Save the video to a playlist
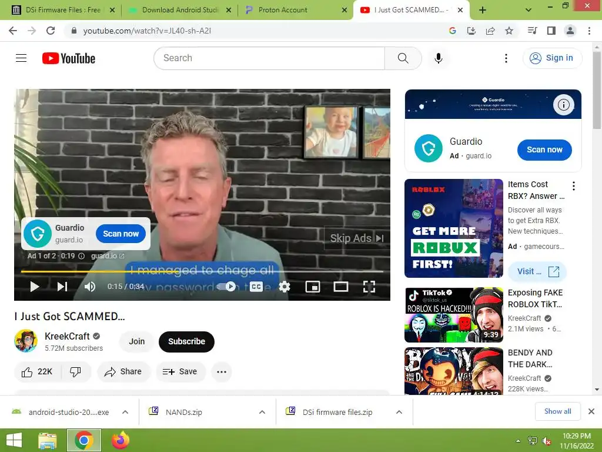 (x=180, y=372)
